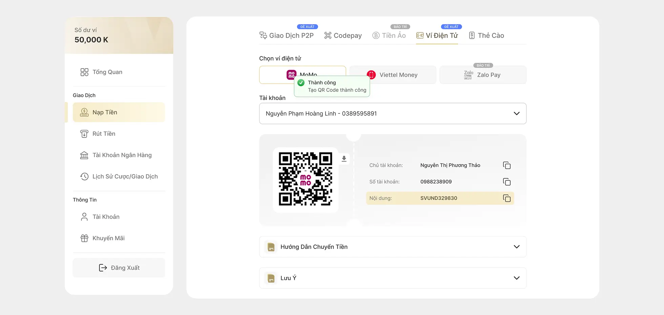Download the MoMo QR code image
664x315 pixels.
pos(344,159)
